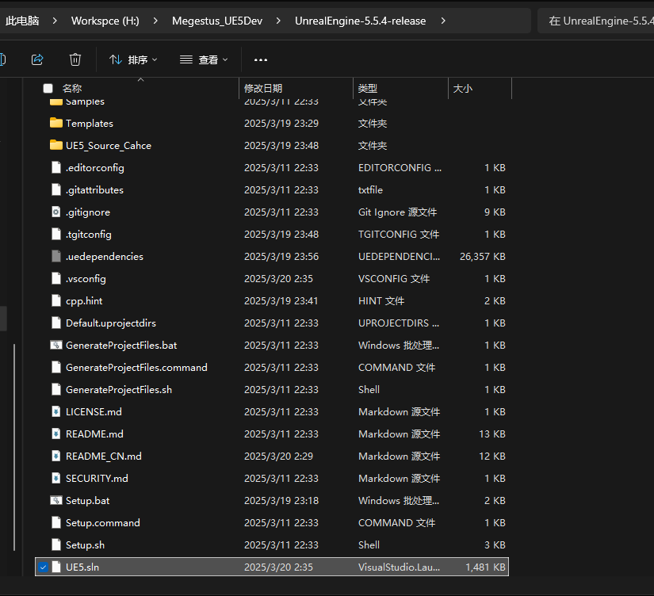Expand chevron after Megestus_UE5Dev breadcrumb
This screenshot has height=596, width=654.
[x=278, y=21]
